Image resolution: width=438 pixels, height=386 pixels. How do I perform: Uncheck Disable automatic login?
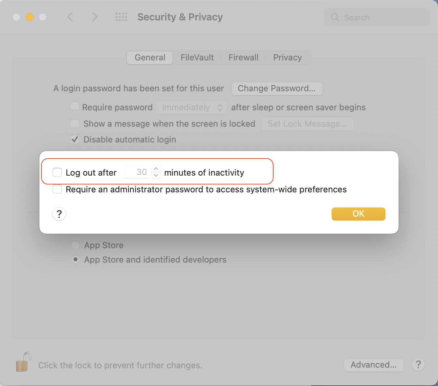[x=75, y=139]
